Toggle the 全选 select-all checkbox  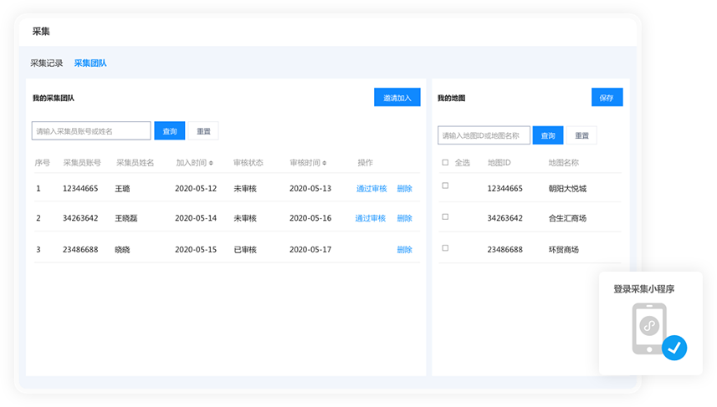pyautogui.click(x=445, y=163)
